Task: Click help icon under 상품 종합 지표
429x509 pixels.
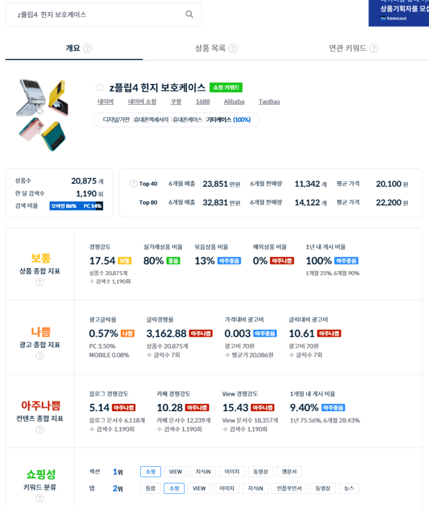Action: [39, 282]
